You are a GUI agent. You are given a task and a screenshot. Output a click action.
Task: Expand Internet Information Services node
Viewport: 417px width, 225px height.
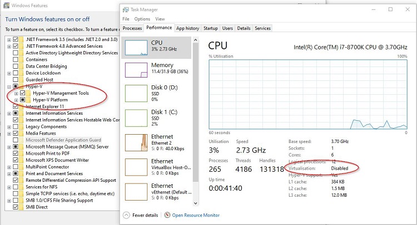click(9, 114)
